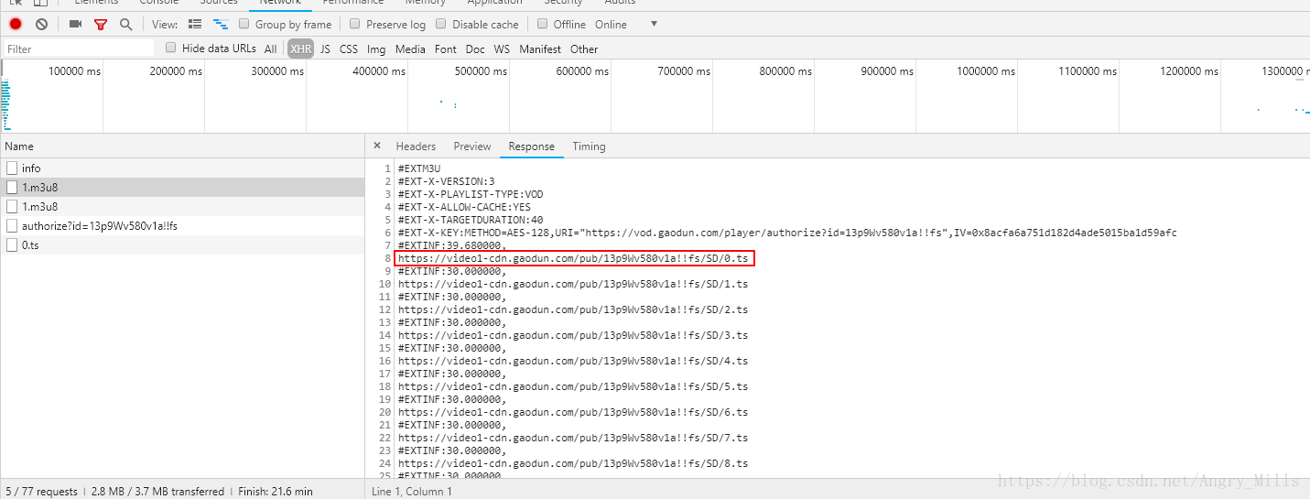This screenshot has height=499, width=1310.
Task: Toggle the filter funnel icon
Action: tap(101, 25)
